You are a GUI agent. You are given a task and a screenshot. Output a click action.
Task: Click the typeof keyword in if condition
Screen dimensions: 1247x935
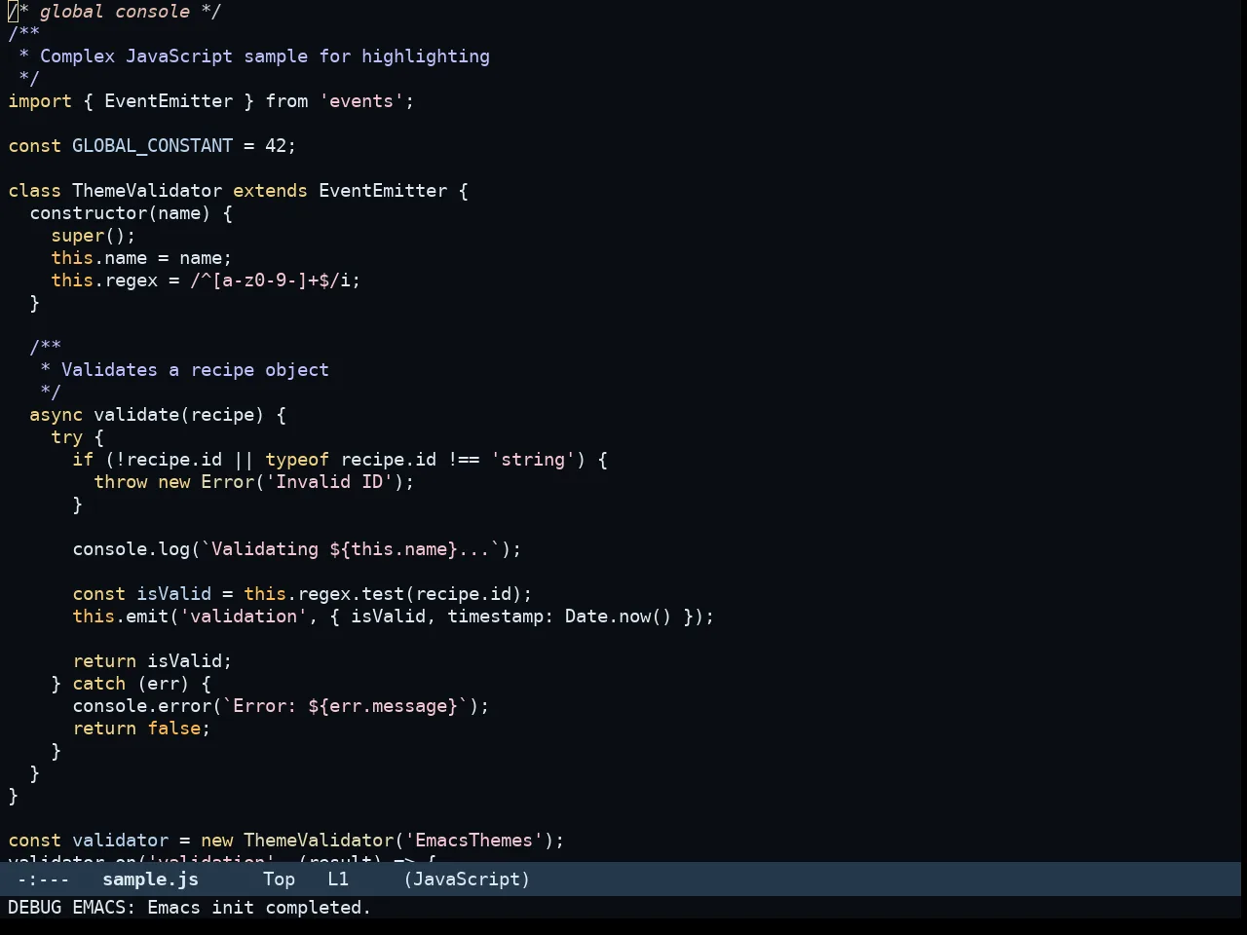point(297,459)
